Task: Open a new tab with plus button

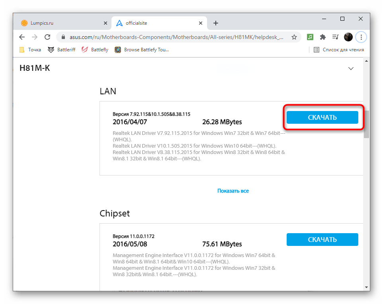Action: click(216, 23)
